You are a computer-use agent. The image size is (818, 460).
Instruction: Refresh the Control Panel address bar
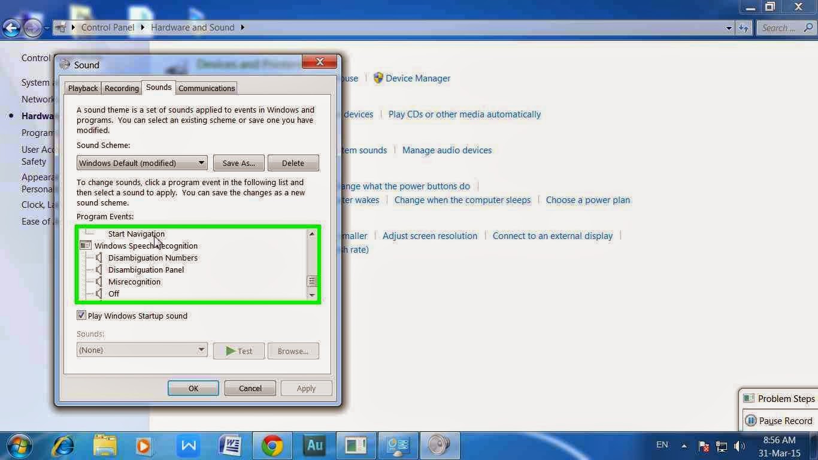744,28
